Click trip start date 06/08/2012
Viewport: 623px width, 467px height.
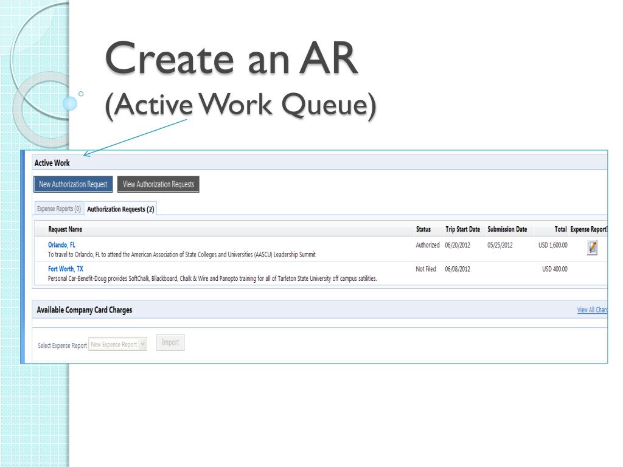[x=458, y=269]
